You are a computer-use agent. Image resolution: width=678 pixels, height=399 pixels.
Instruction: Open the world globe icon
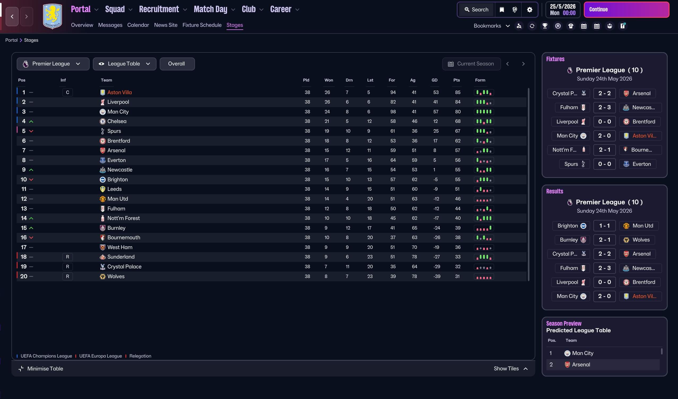(515, 10)
